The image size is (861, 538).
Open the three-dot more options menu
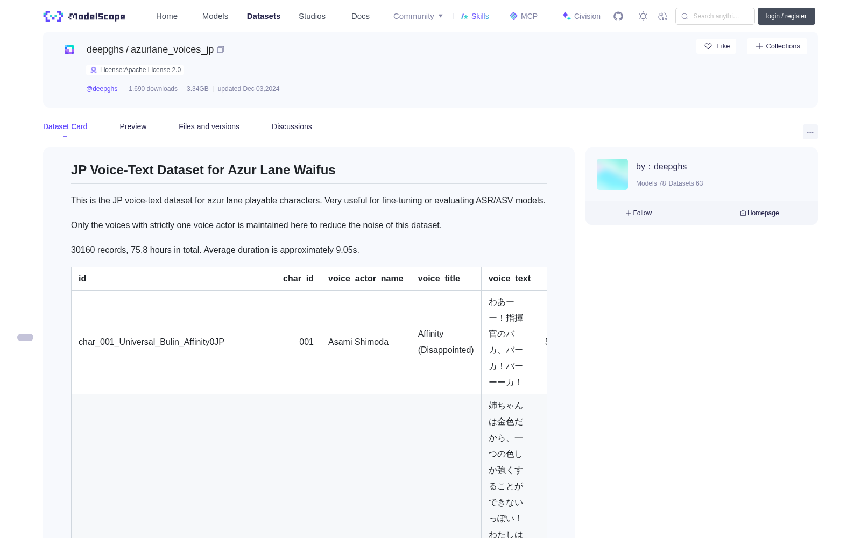(810, 132)
